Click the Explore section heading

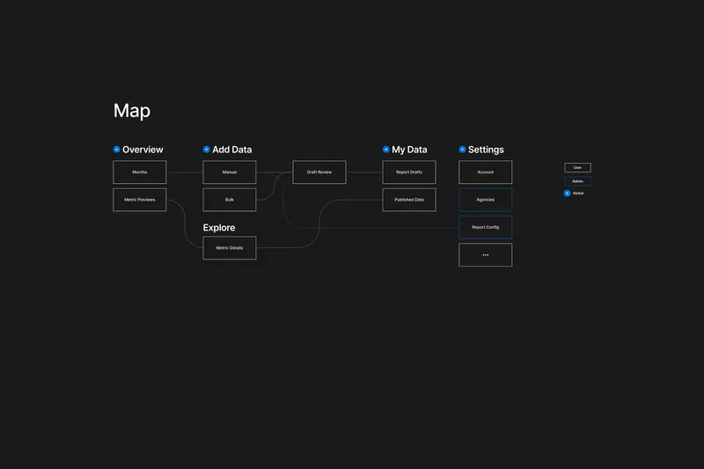219,228
